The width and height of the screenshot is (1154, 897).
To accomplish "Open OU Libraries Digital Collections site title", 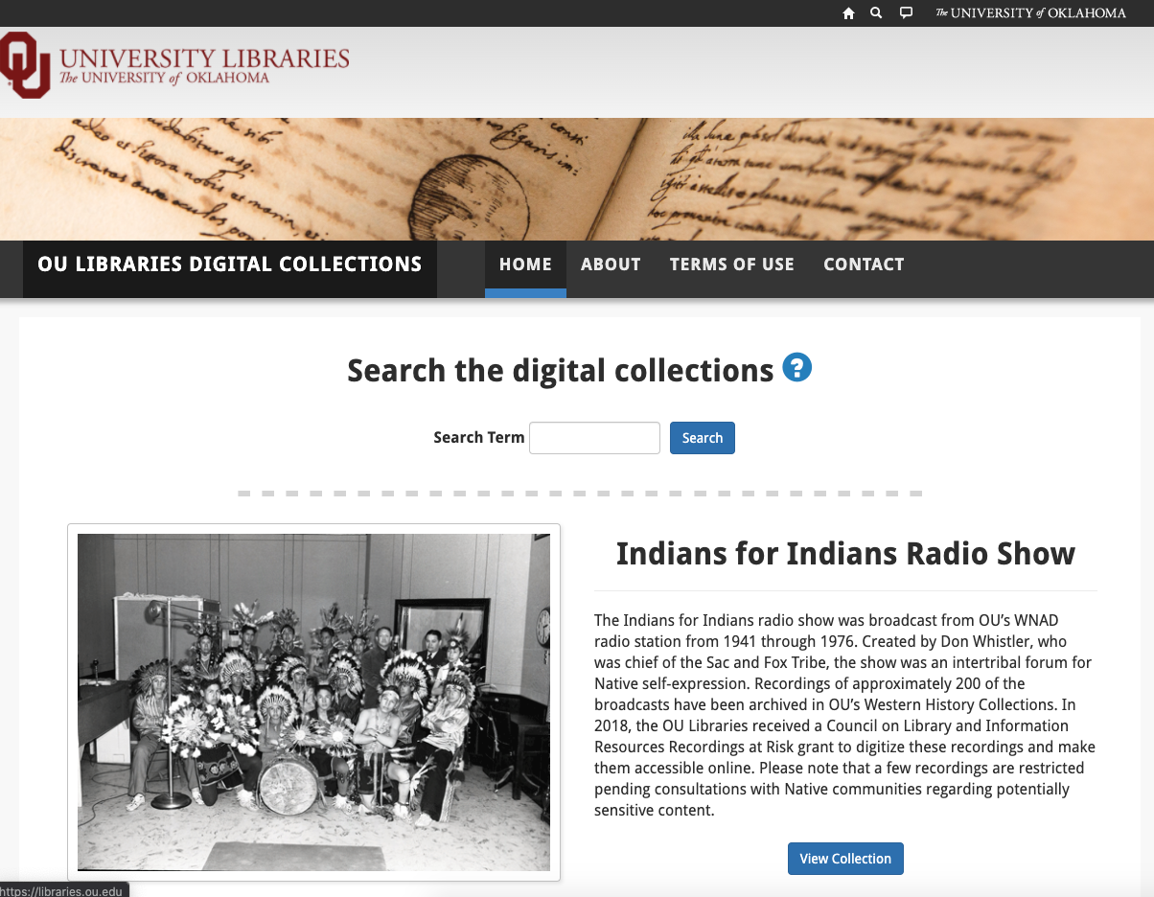I will (x=230, y=264).
